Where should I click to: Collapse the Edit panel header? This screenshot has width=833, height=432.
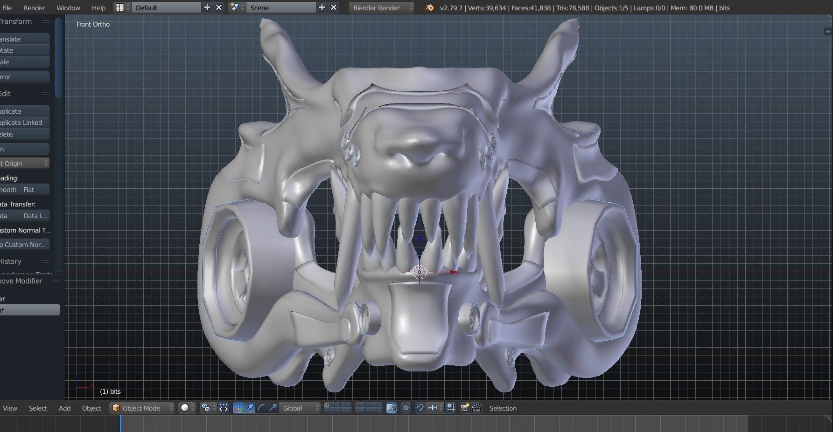point(25,94)
